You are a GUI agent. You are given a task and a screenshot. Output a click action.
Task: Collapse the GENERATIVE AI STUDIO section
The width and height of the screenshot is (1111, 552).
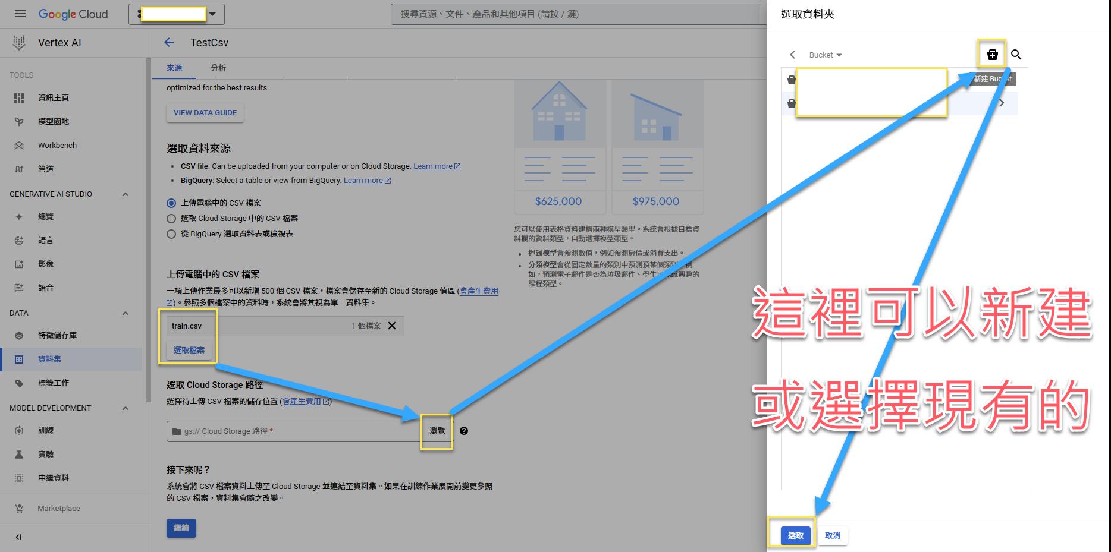tap(125, 194)
